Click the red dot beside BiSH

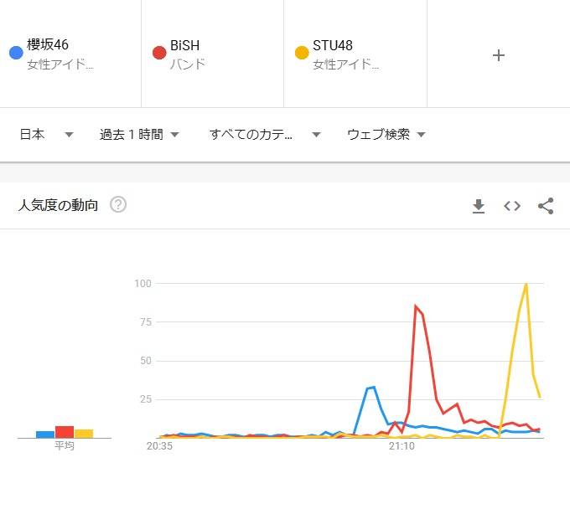coord(158,53)
